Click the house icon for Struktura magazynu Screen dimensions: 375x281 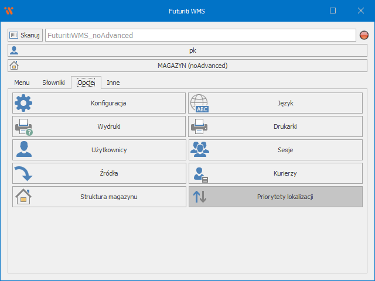point(23,197)
